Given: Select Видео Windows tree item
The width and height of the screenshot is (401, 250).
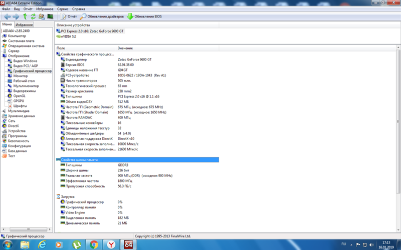Looking at the screenshot, I should point(25,61).
